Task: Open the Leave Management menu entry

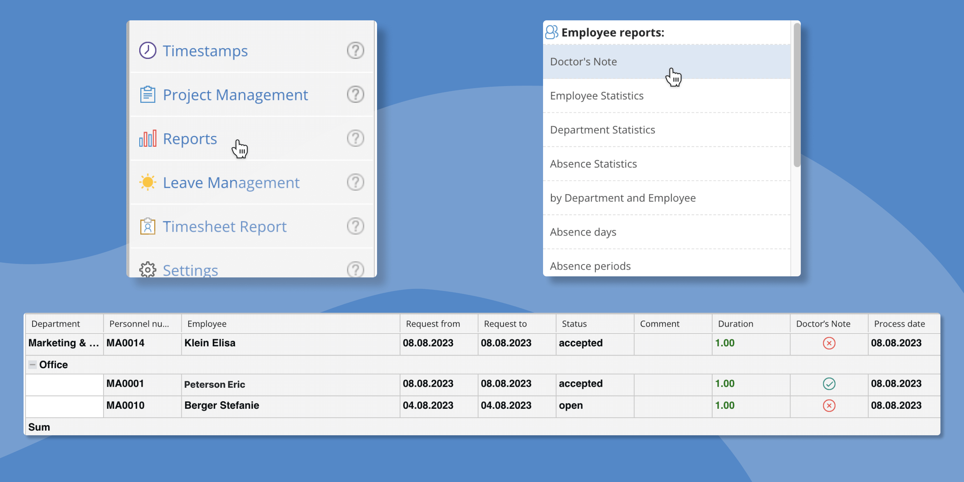Action: pyautogui.click(x=251, y=182)
